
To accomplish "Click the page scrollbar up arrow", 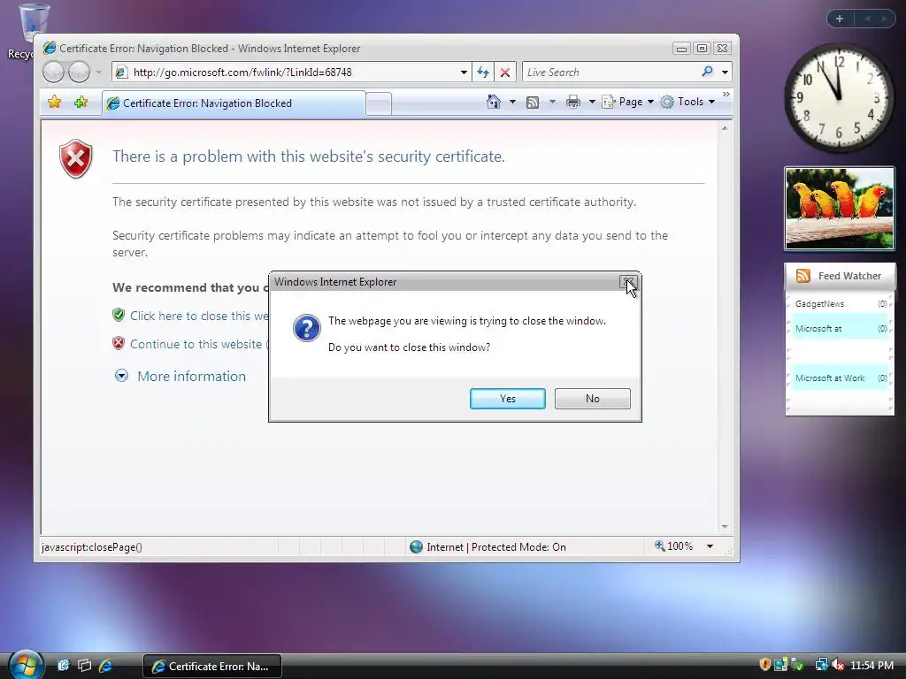I will pyautogui.click(x=725, y=128).
